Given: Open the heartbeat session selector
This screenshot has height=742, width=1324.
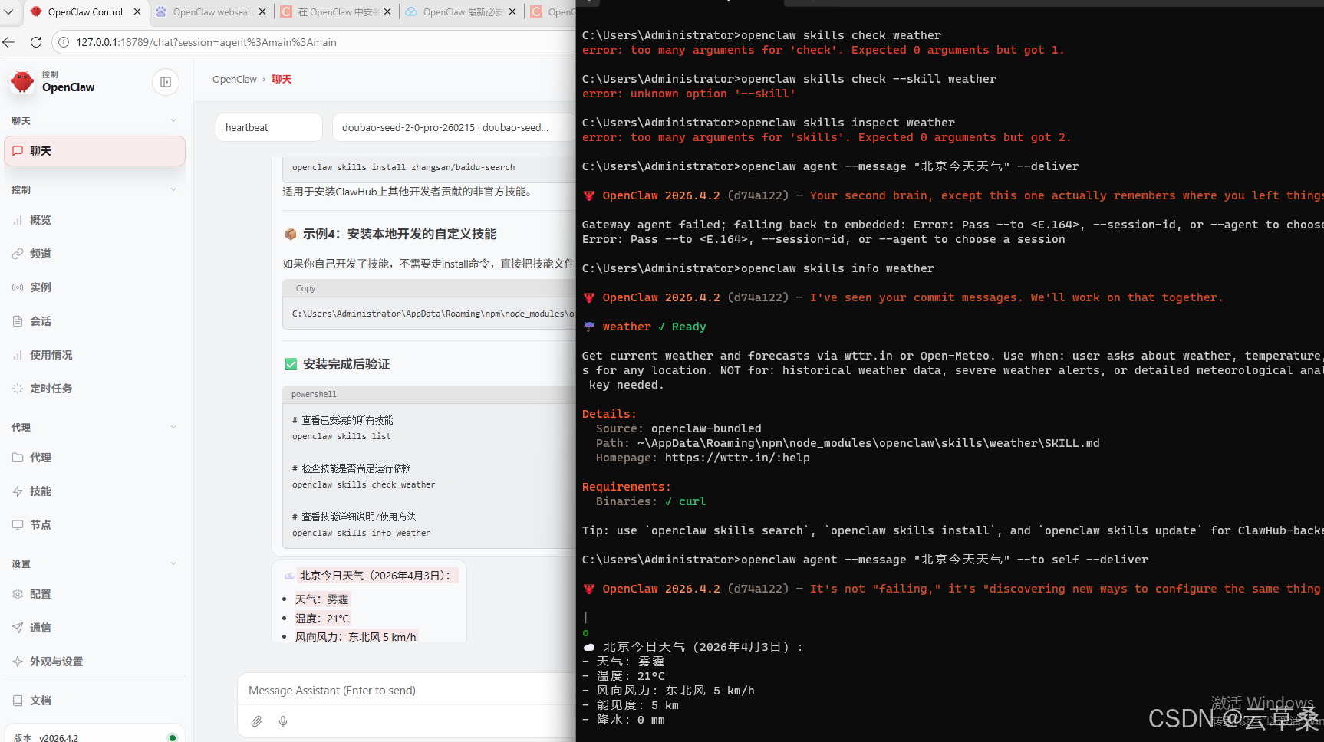Looking at the screenshot, I should pos(269,127).
